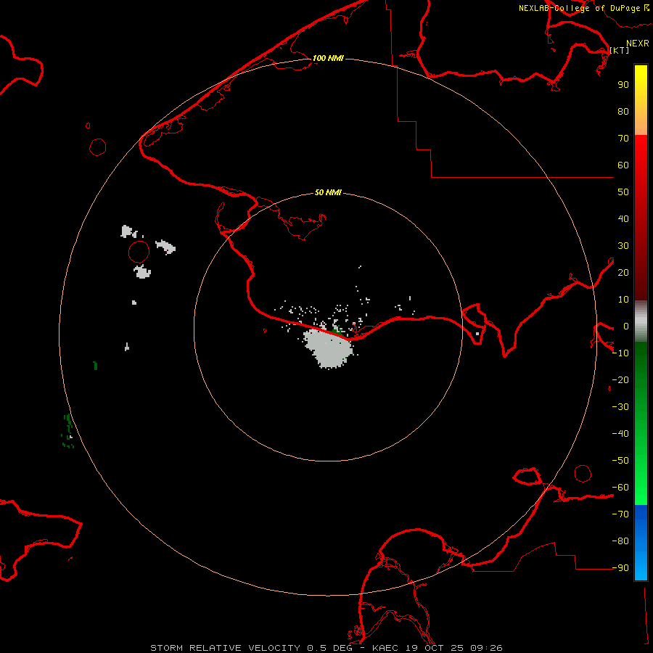Click the positive 50 scale value
This screenshot has height=653, width=653.
pos(623,192)
